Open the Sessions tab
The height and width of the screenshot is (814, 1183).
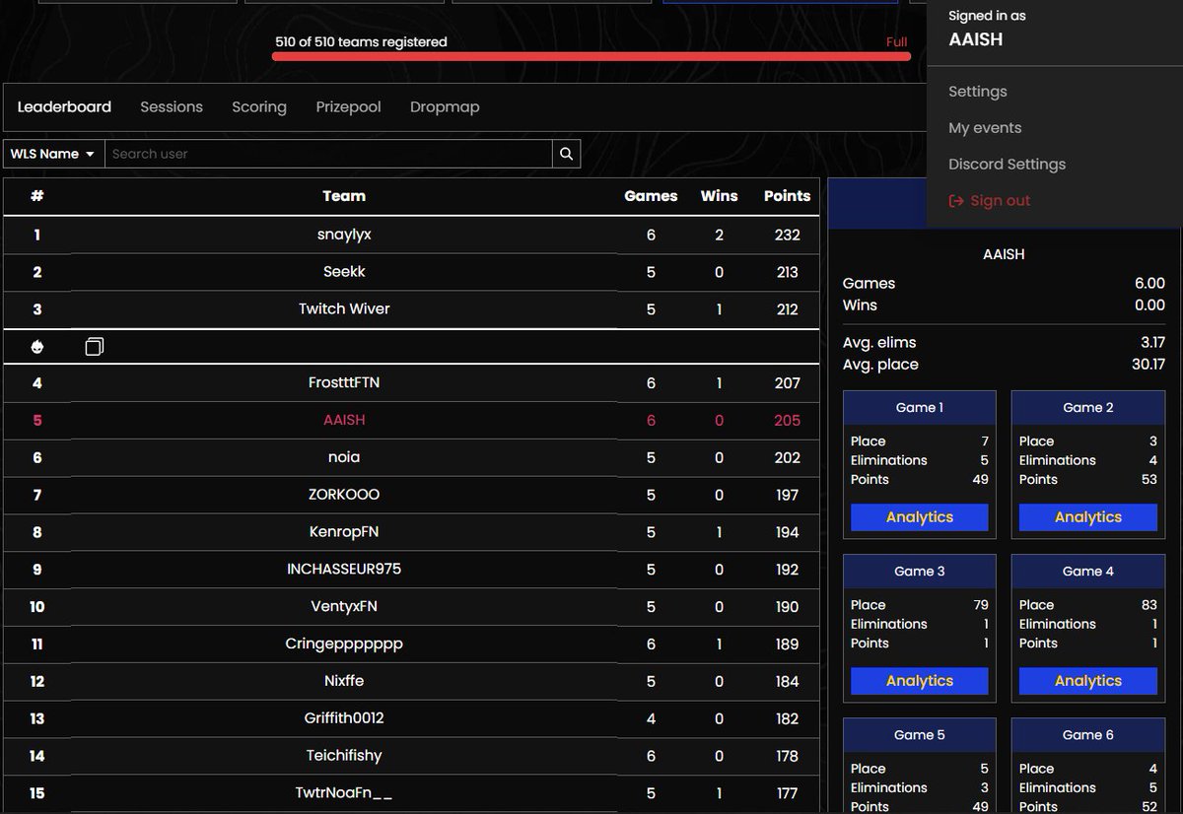point(172,106)
